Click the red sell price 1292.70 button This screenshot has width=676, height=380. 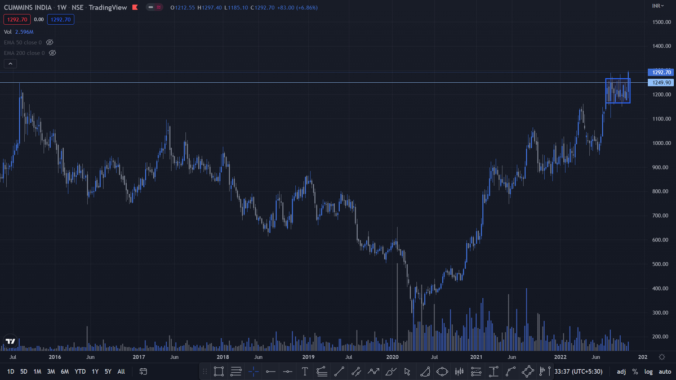coord(16,19)
